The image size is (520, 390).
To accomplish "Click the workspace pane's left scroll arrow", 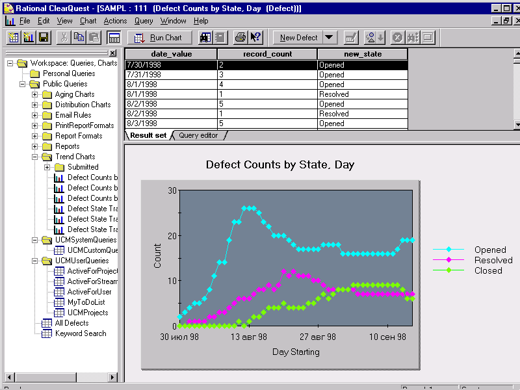I will pyautogui.click(x=9, y=377).
